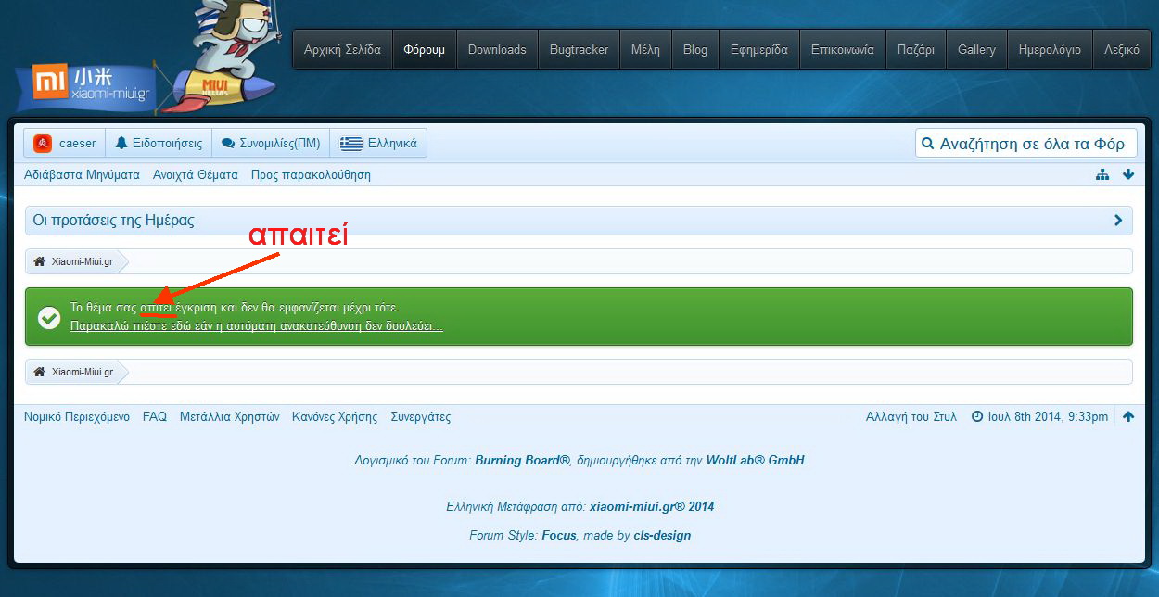The width and height of the screenshot is (1159, 597).
Task: Click the sitemap icon in the toolbar
Action: [1102, 174]
